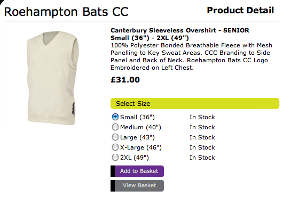
Task: Select X-Large (46") size
Action: coord(115,147)
